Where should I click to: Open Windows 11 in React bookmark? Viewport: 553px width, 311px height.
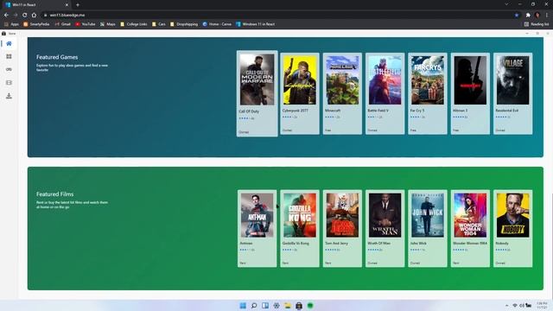256,24
